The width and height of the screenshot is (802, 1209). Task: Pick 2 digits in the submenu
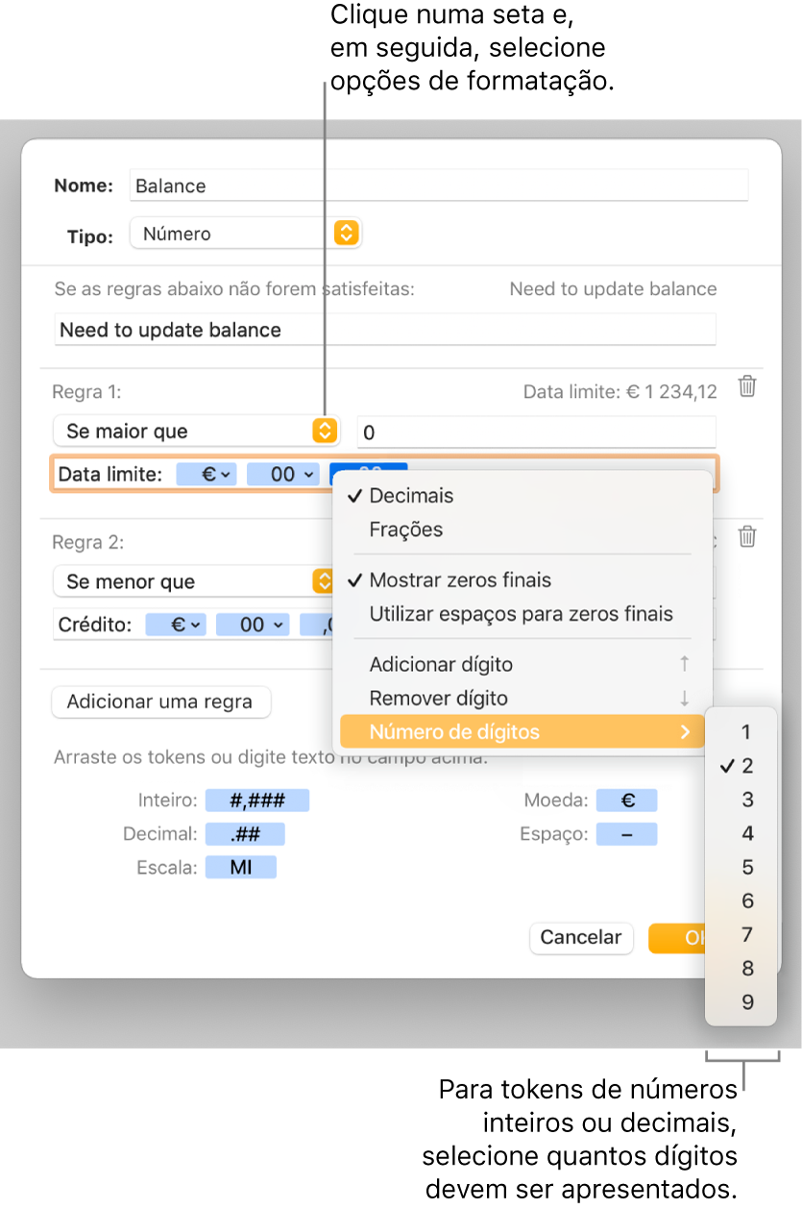[x=741, y=766]
